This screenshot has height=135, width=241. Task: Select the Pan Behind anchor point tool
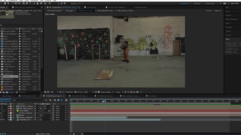click(19, 3)
